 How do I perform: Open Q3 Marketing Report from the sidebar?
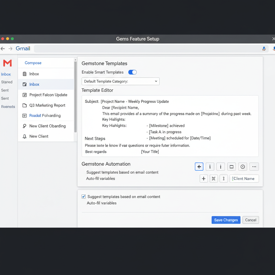click(47, 105)
